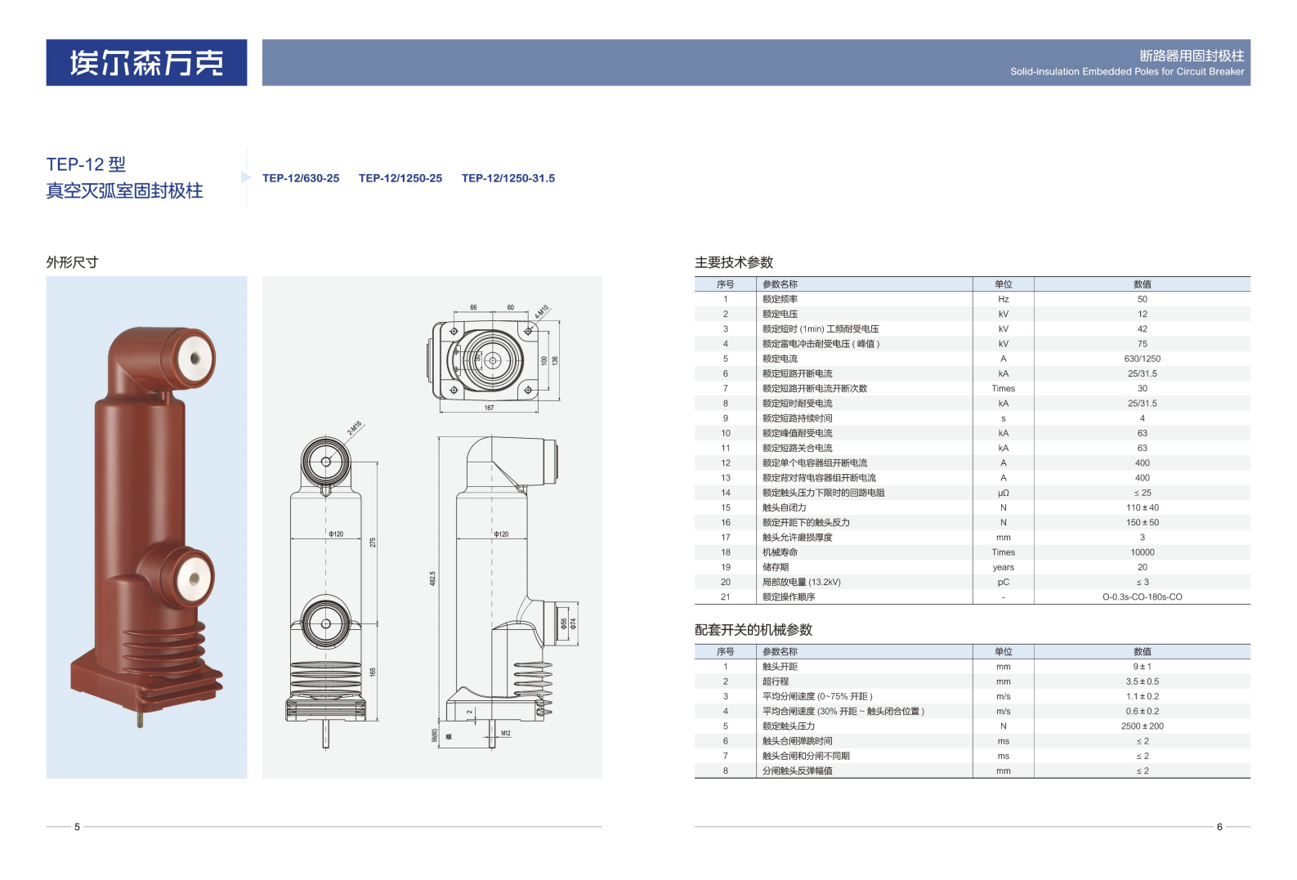This screenshot has height=880, width=1297.
Task: Select the 额定雷电冲击耐受电压 row name
Action: (x=821, y=344)
